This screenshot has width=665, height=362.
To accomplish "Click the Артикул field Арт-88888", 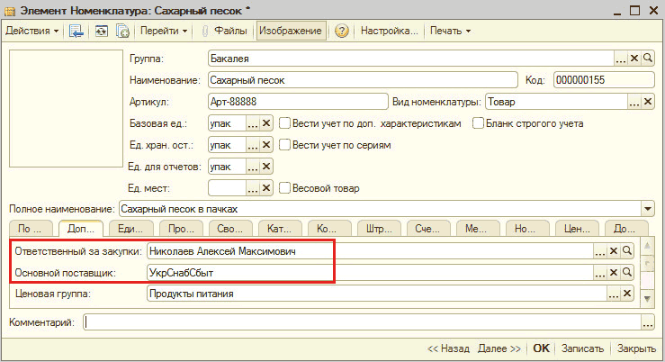I will [298, 102].
